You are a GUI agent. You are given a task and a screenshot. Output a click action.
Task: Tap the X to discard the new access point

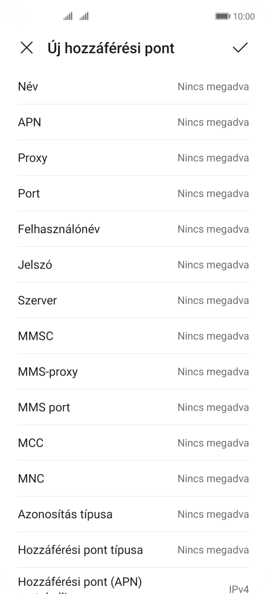pos(27,48)
